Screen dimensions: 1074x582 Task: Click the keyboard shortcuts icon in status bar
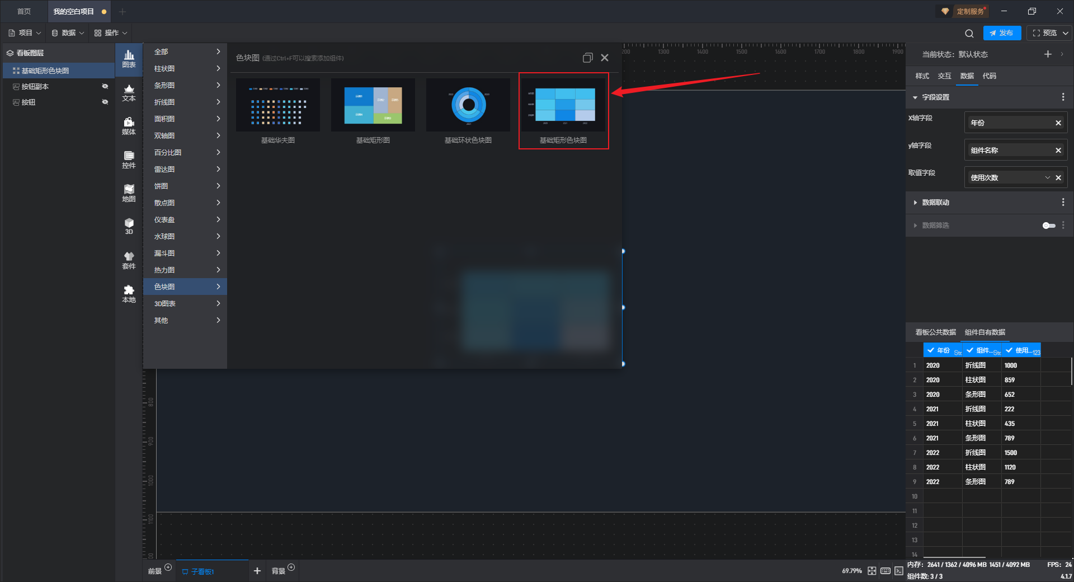[885, 571]
